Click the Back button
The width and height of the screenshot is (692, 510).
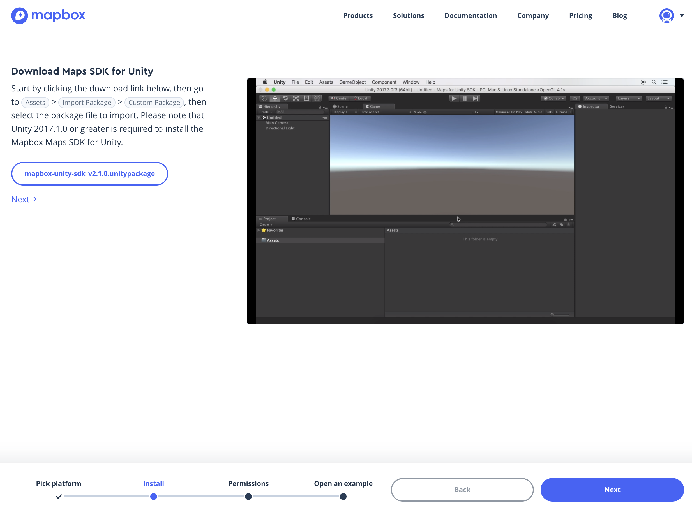[462, 490]
